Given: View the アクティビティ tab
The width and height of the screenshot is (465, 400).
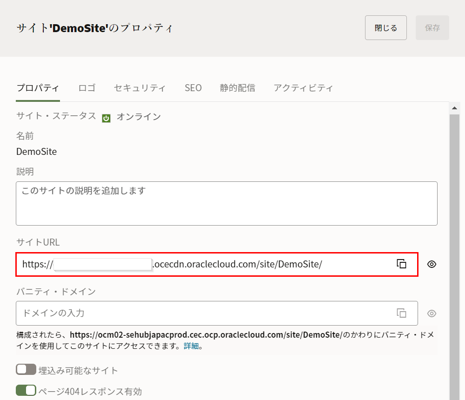Looking at the screenshot, I should tap(303, 88).
